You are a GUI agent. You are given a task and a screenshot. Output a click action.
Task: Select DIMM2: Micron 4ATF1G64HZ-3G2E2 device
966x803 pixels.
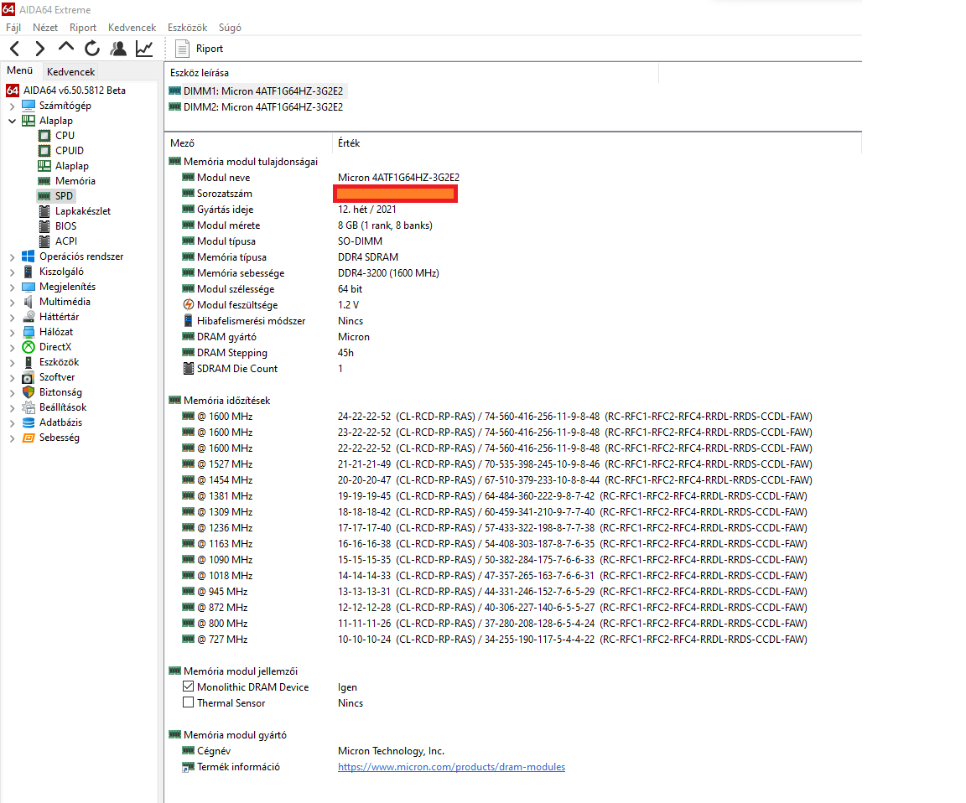[257, 107]
